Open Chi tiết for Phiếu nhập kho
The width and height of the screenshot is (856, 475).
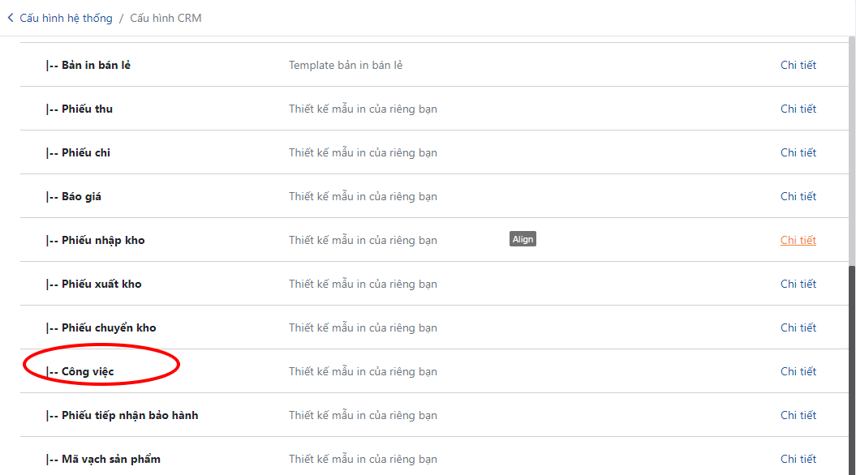[798, 240]
